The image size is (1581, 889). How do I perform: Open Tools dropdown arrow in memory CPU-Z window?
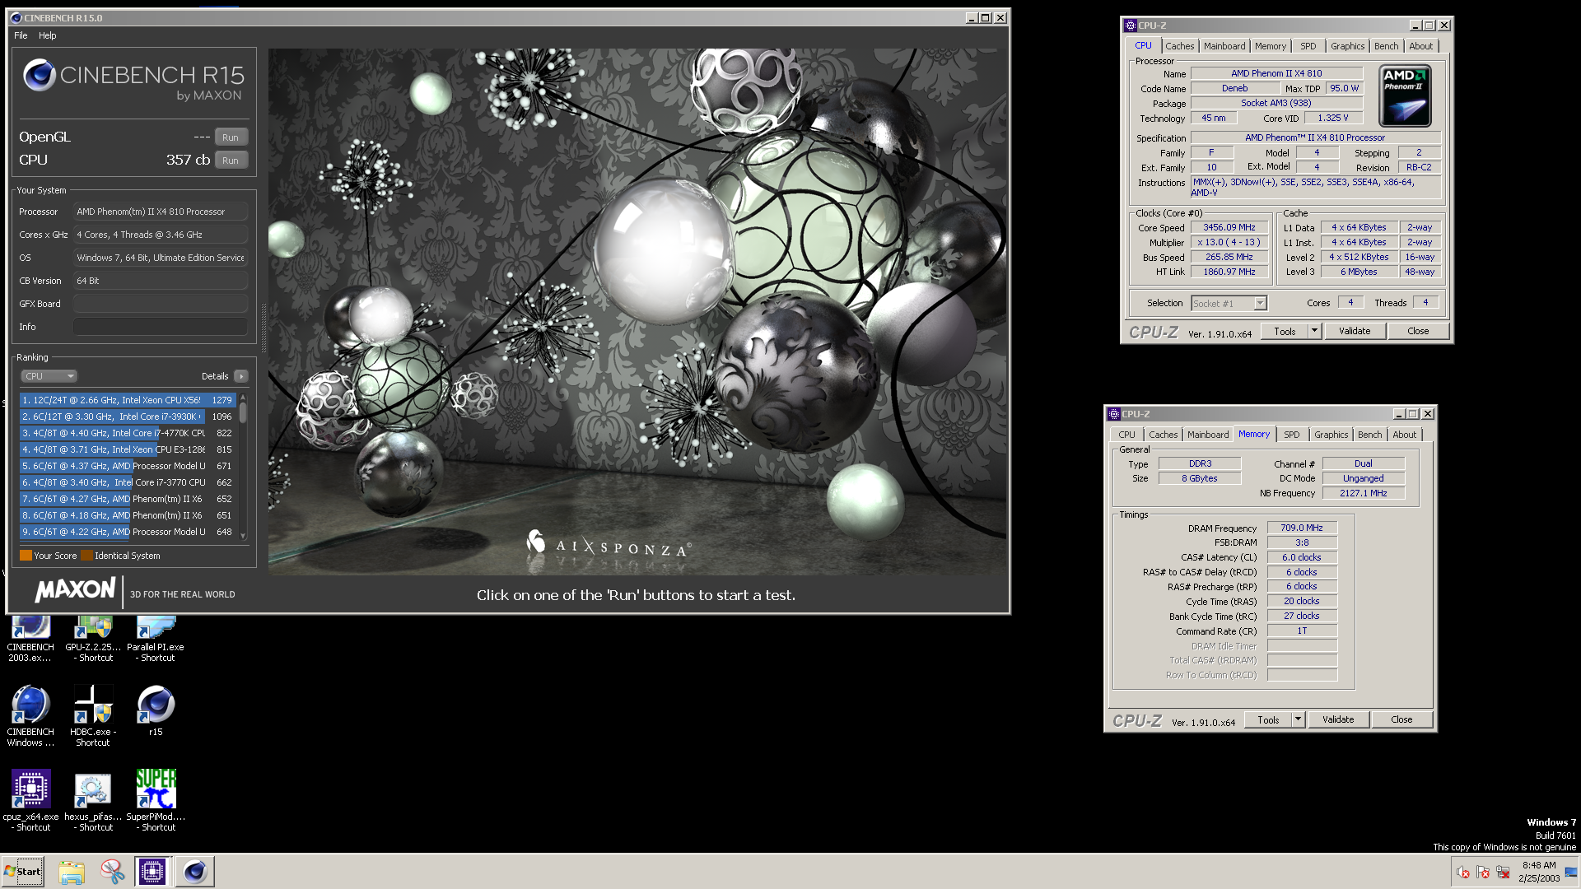(1298, 720)
